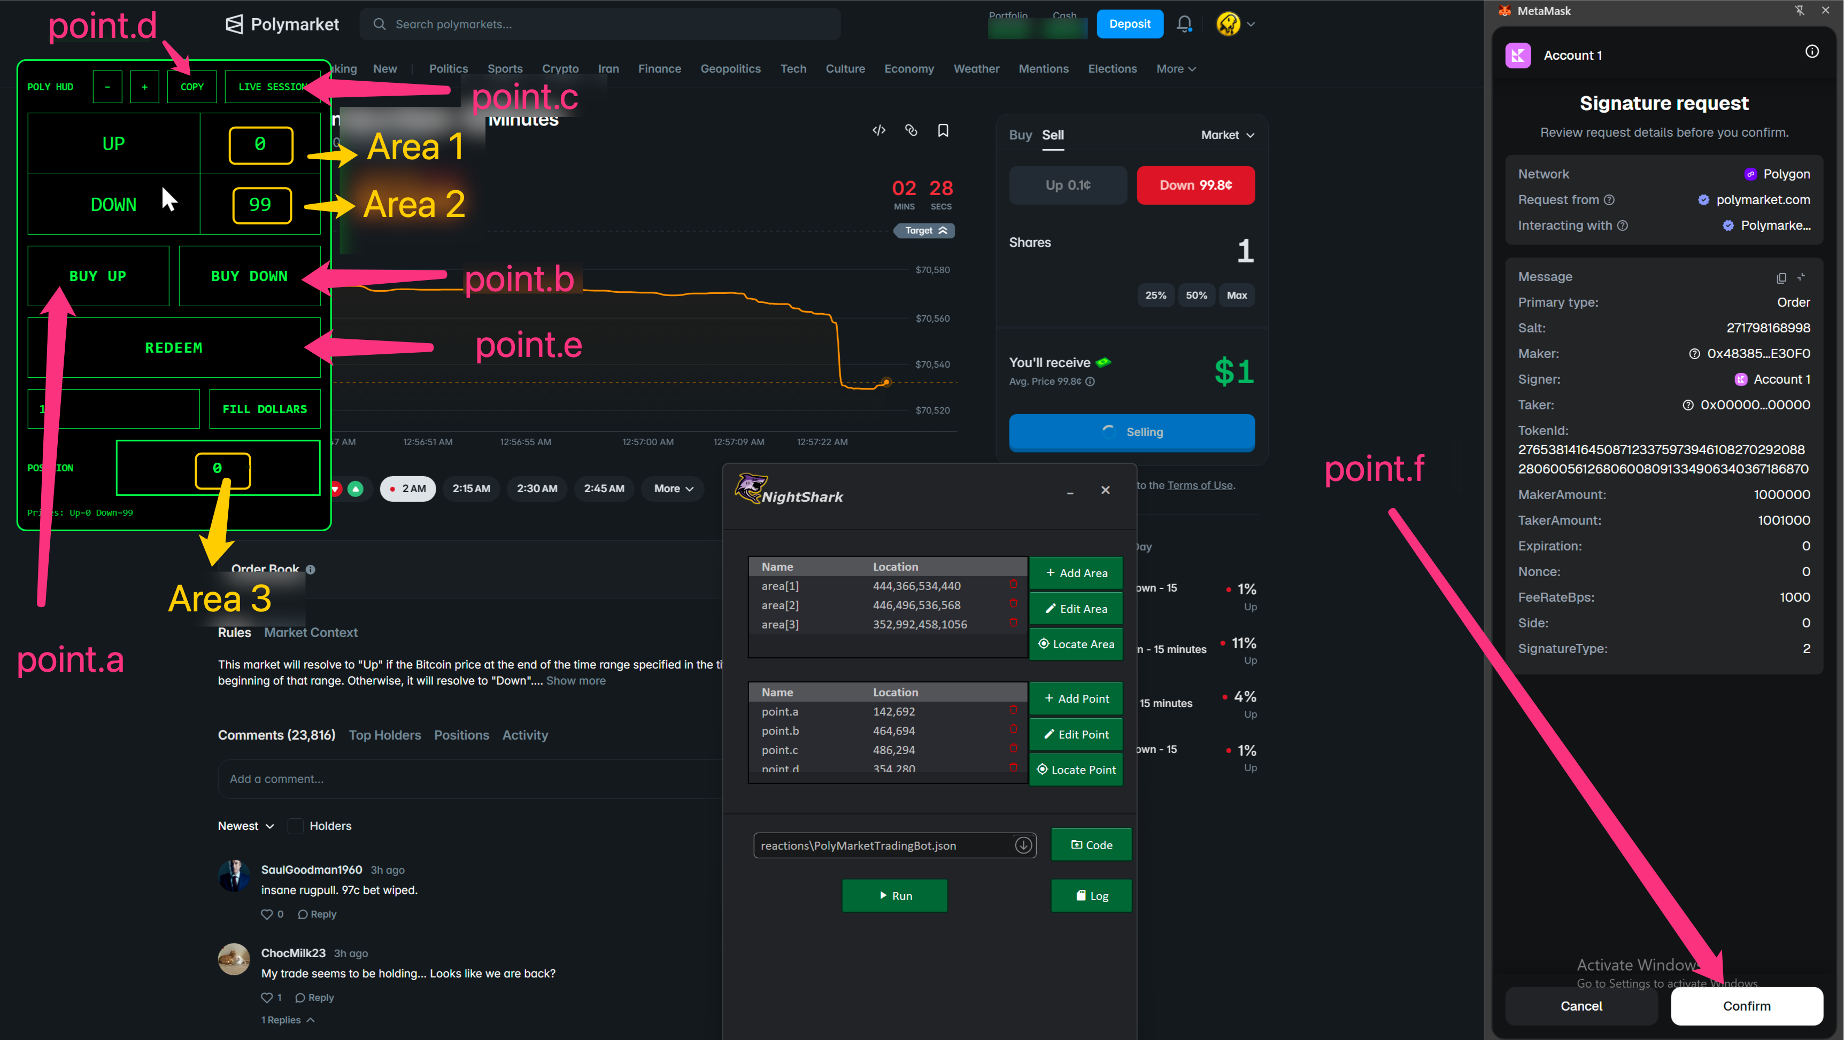The width and height of the screenshot is (1844, 1040).
Task: Click the help icon beside Request from
Action: pos(1609,200)
